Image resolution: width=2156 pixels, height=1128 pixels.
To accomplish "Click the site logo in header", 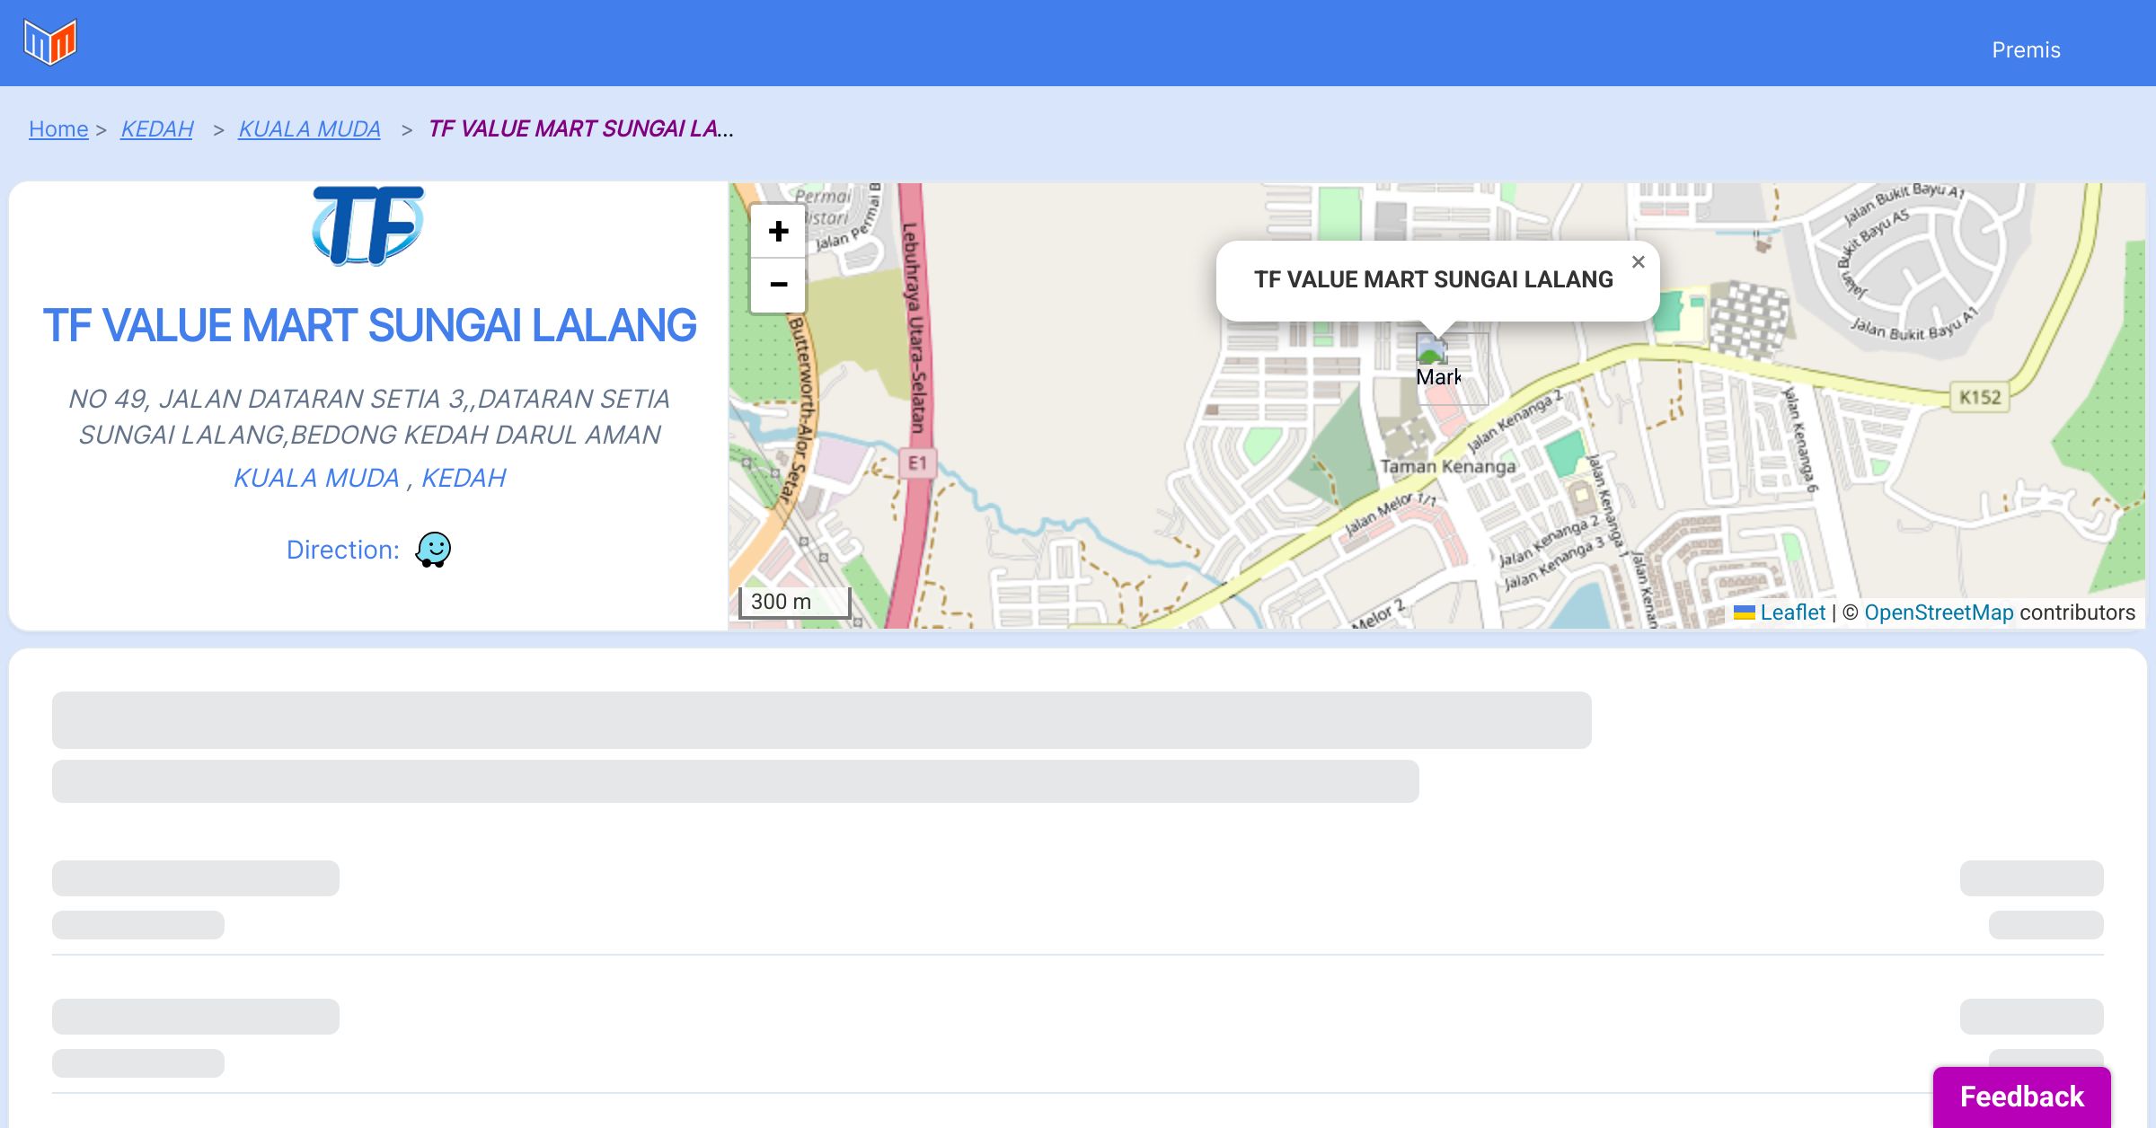I will [50, 42].
